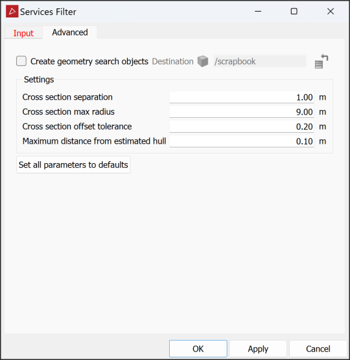The height and width of the screenshot is (360, 350).
Task: Click Set all parameters to defaults
Action: click(73, 165)
